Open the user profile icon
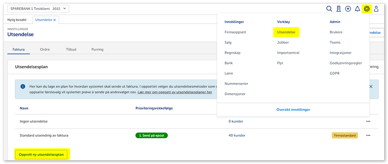388x164 pixels. [x=376, y=9]
